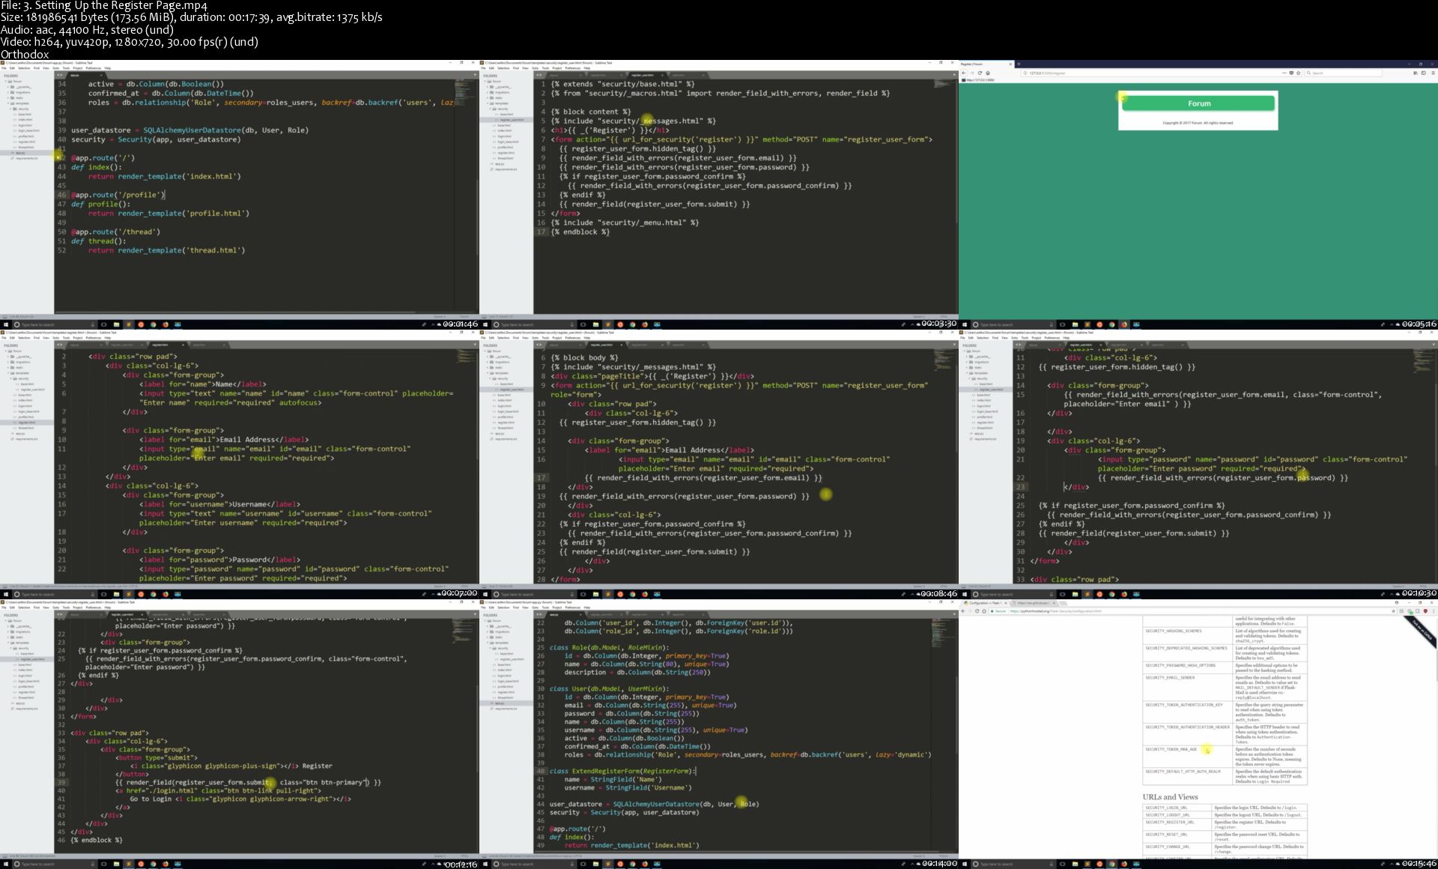Viewport: 1438px width, 869px height.
Task: Click the Fork me on GitHub ribbon
Action: [1422, 632]
